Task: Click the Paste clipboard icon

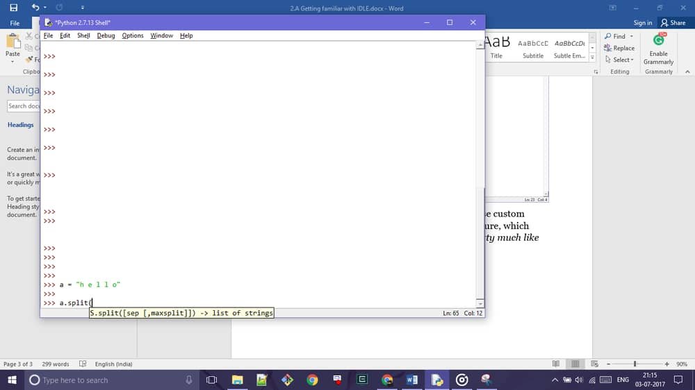Action: 13,42
